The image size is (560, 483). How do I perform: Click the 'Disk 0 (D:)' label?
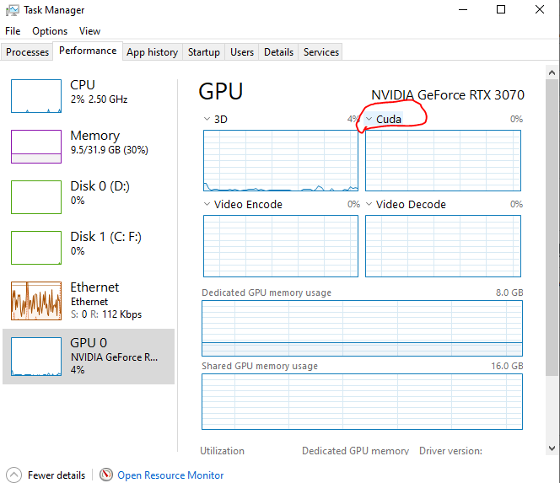point(100,186)
